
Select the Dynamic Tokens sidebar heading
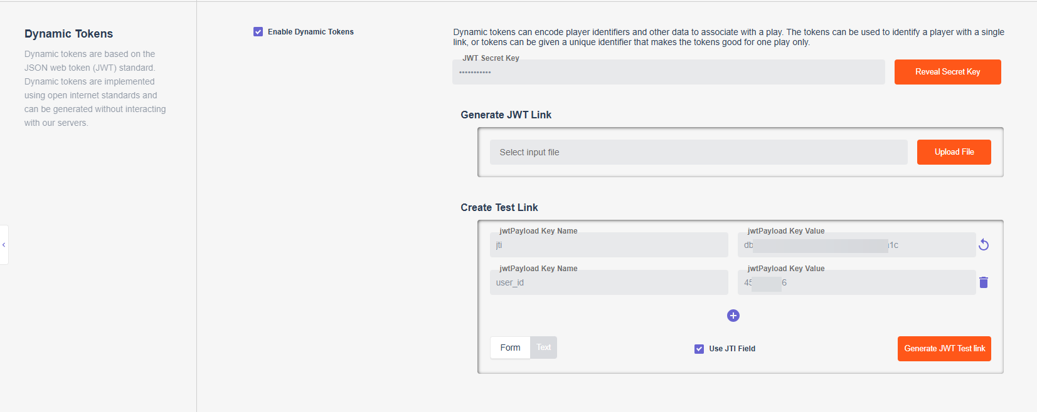[69, 34]
